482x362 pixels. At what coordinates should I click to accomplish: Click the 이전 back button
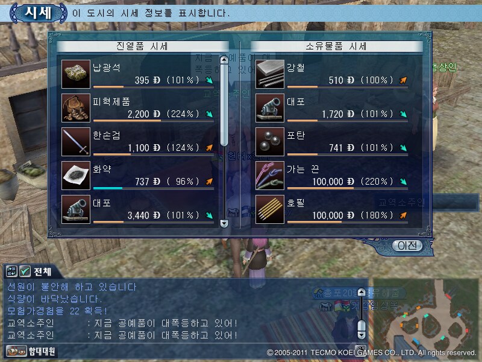click(407, 246)
